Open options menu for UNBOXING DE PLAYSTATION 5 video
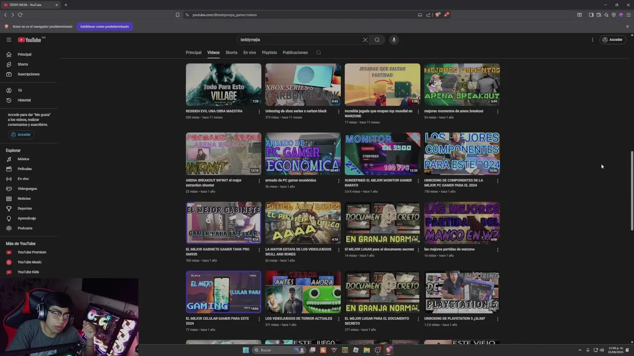The image size is (634, 356). [498, 319]
